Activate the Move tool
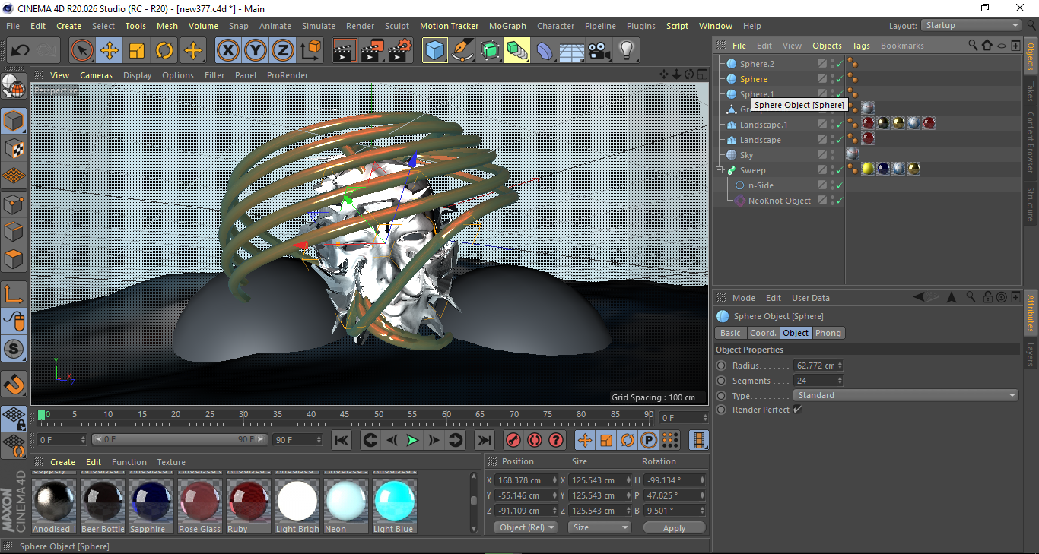This screenshot has height=554, width=1039. (x=110, y=51)
